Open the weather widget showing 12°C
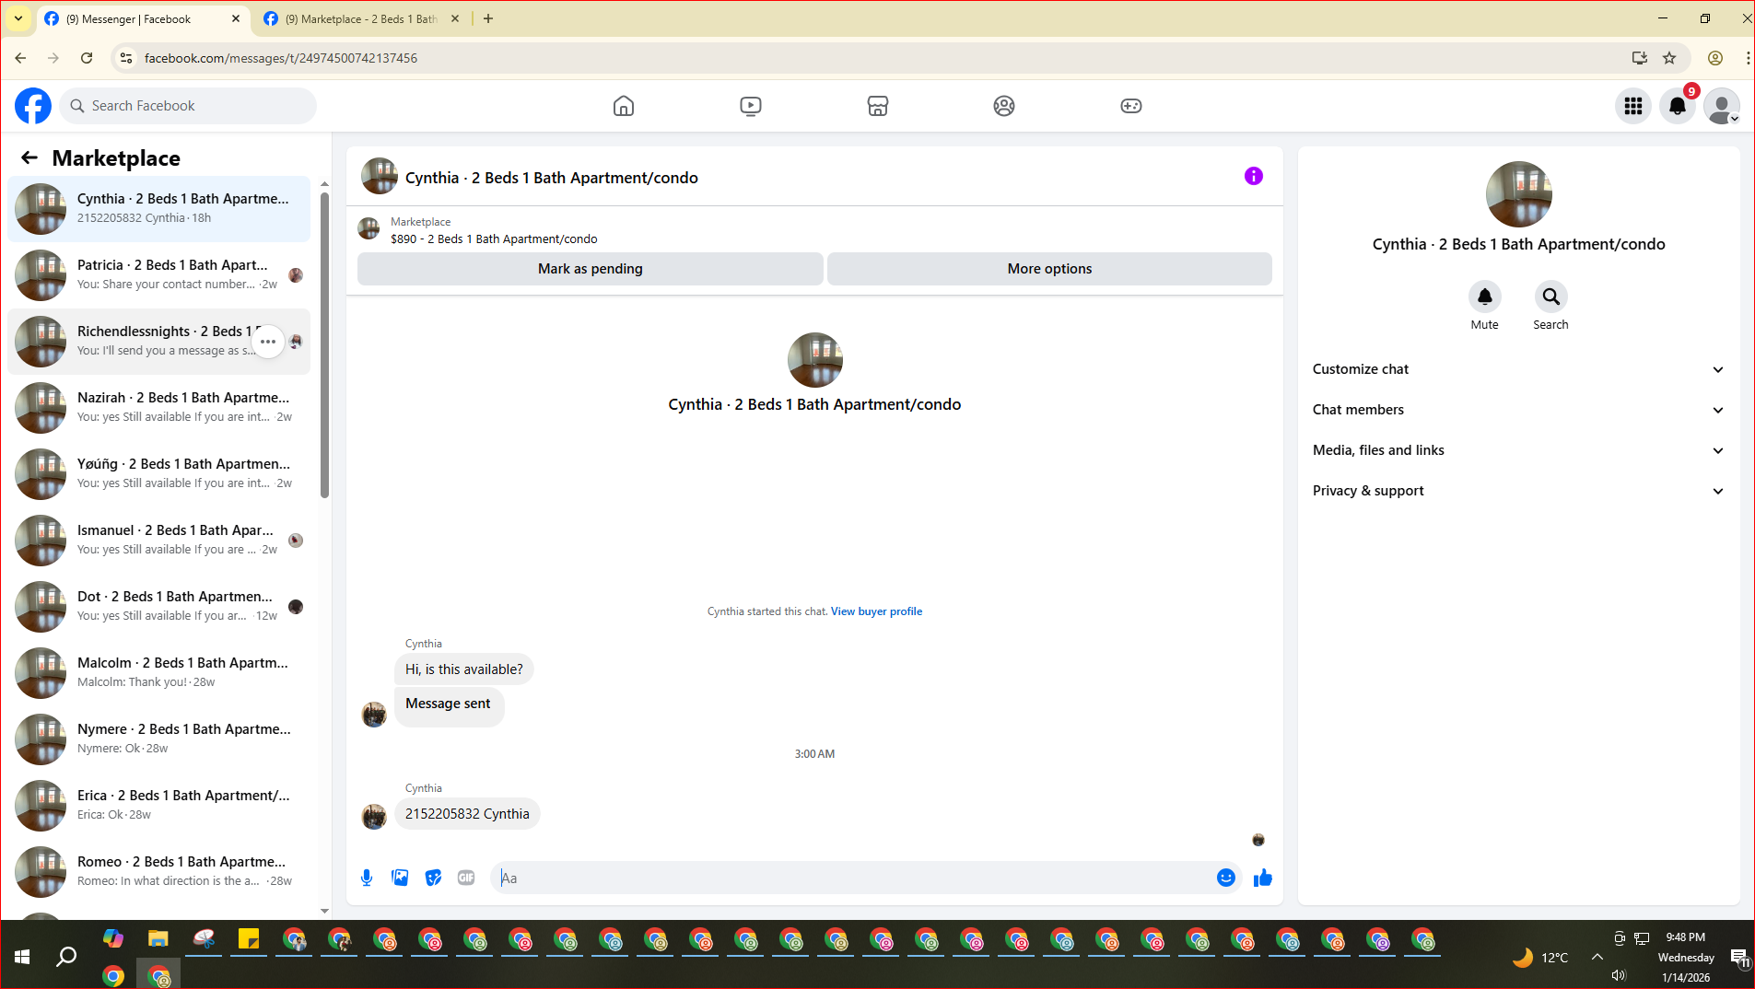 [1539, 958]
